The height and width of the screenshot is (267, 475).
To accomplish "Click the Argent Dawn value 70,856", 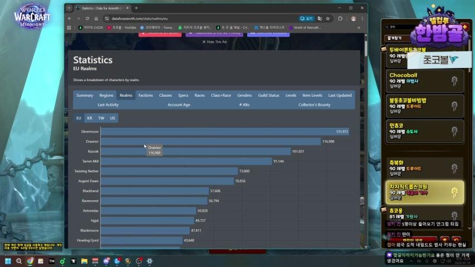I will coord(241,181).
